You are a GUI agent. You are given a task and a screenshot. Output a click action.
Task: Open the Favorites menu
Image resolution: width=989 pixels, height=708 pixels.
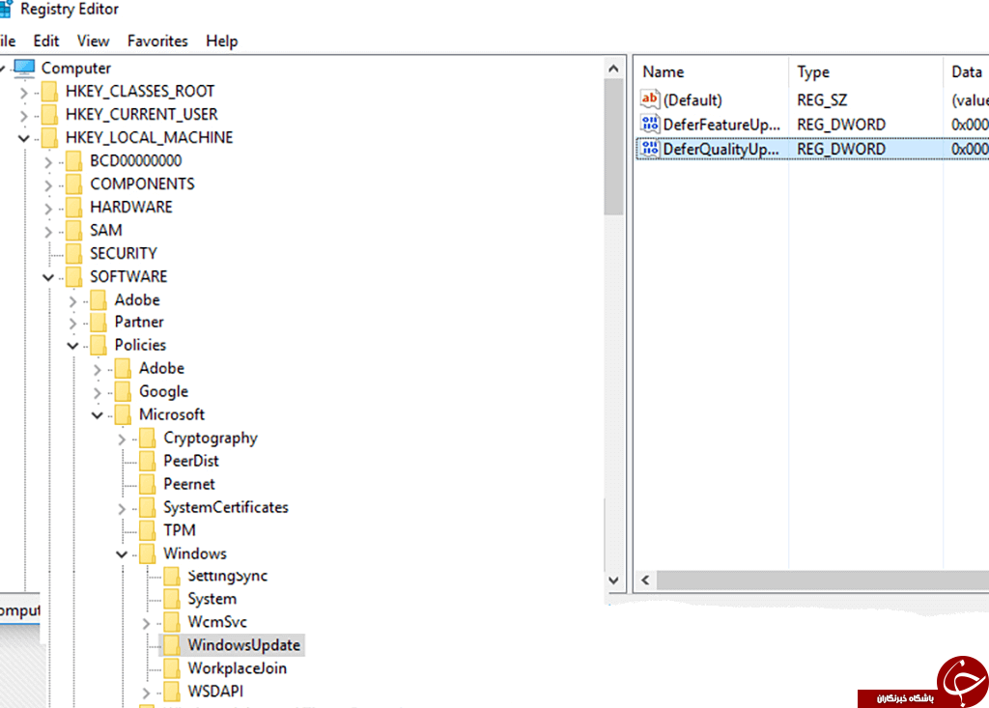coord(157,41)
